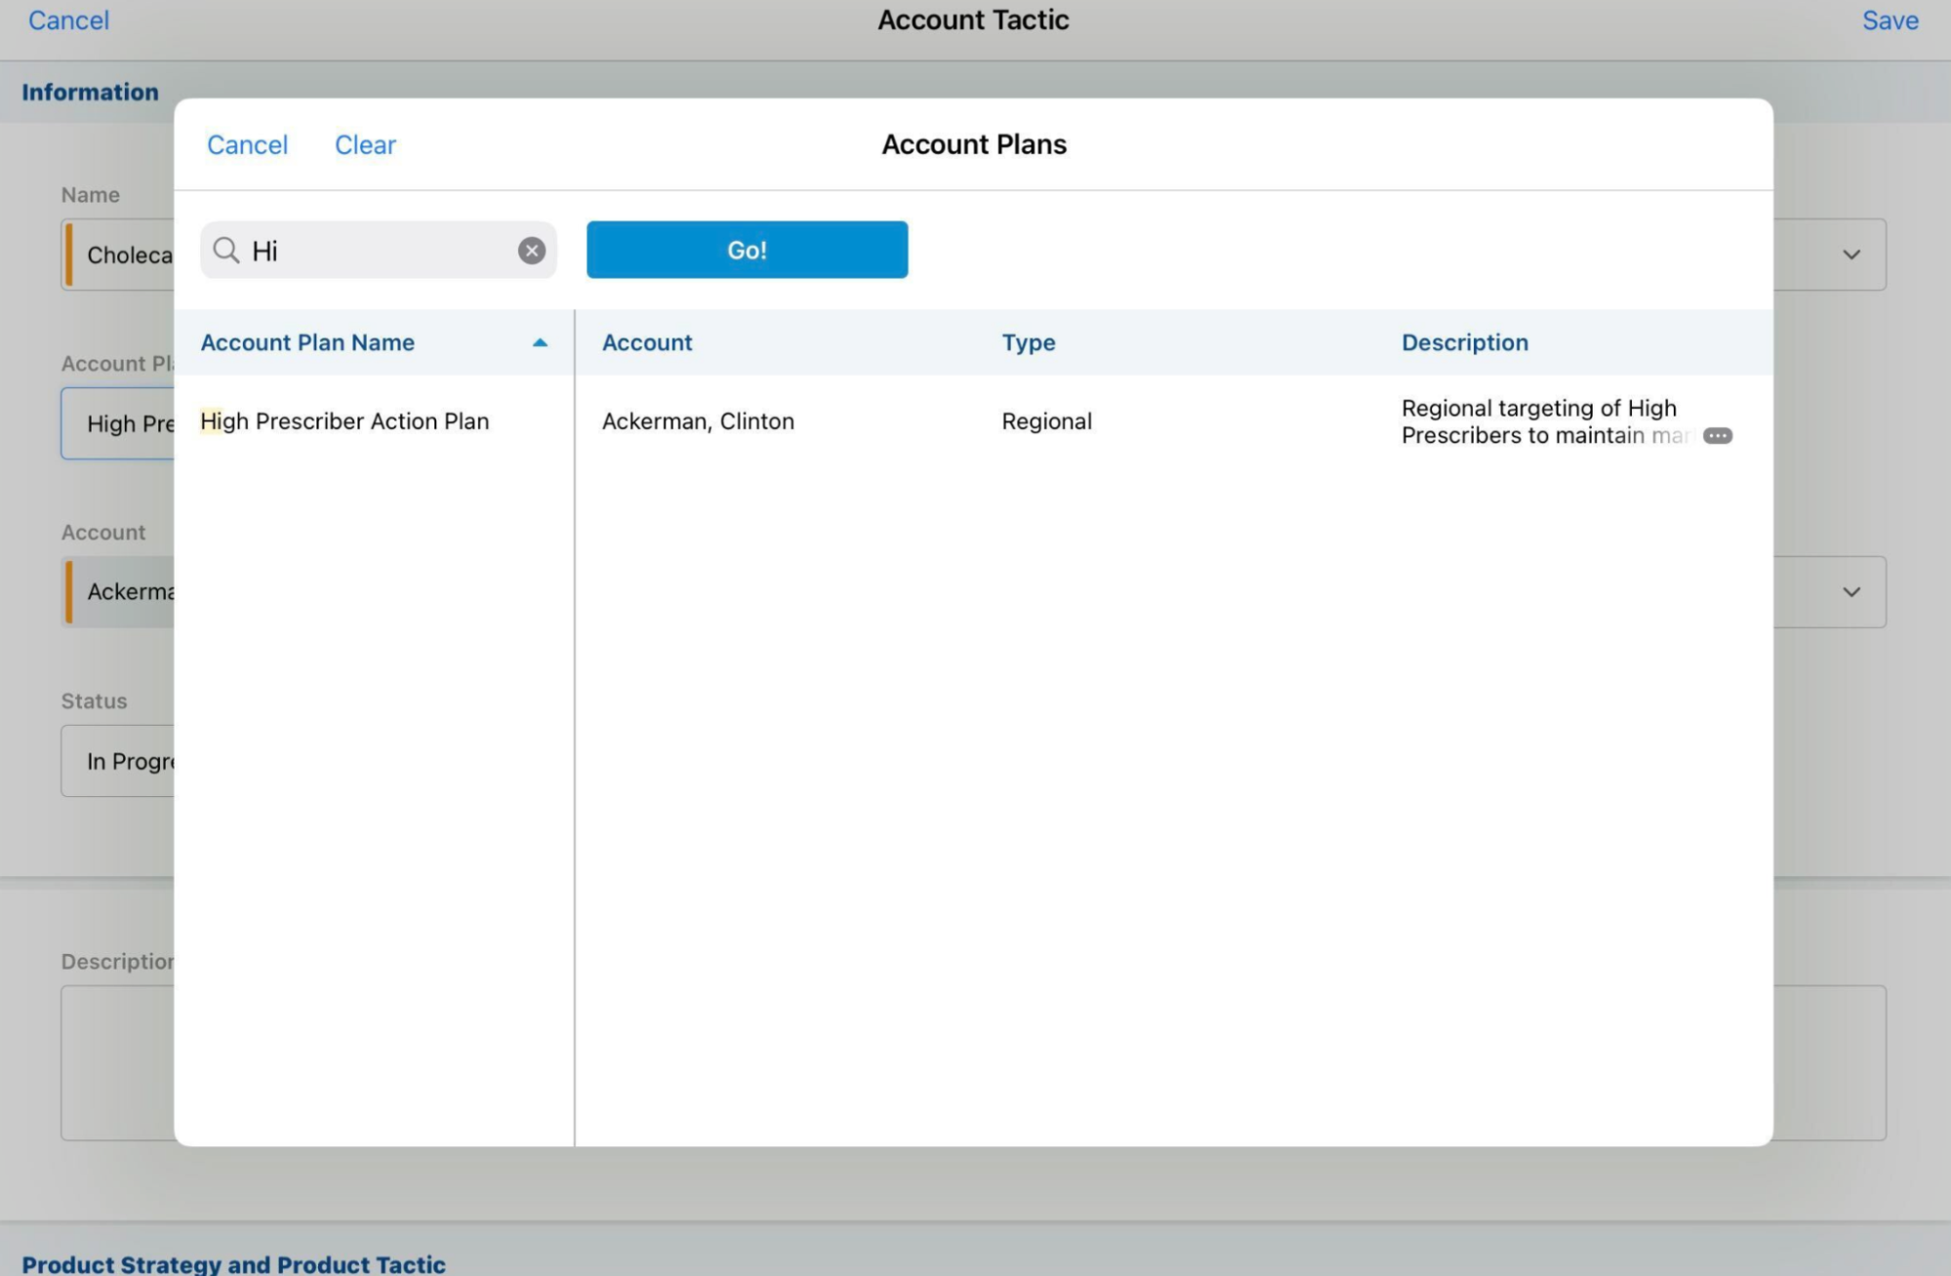Viewport: 1951px width, 1276px height.
Task: Click the Regional type cell
Action: point(1046,421)
